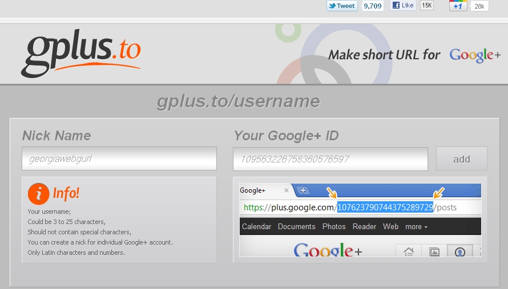Click 'Should not contain special characters' text
Image resolution: width=508 pixels, height=289 pixels.
pos(79,232)
